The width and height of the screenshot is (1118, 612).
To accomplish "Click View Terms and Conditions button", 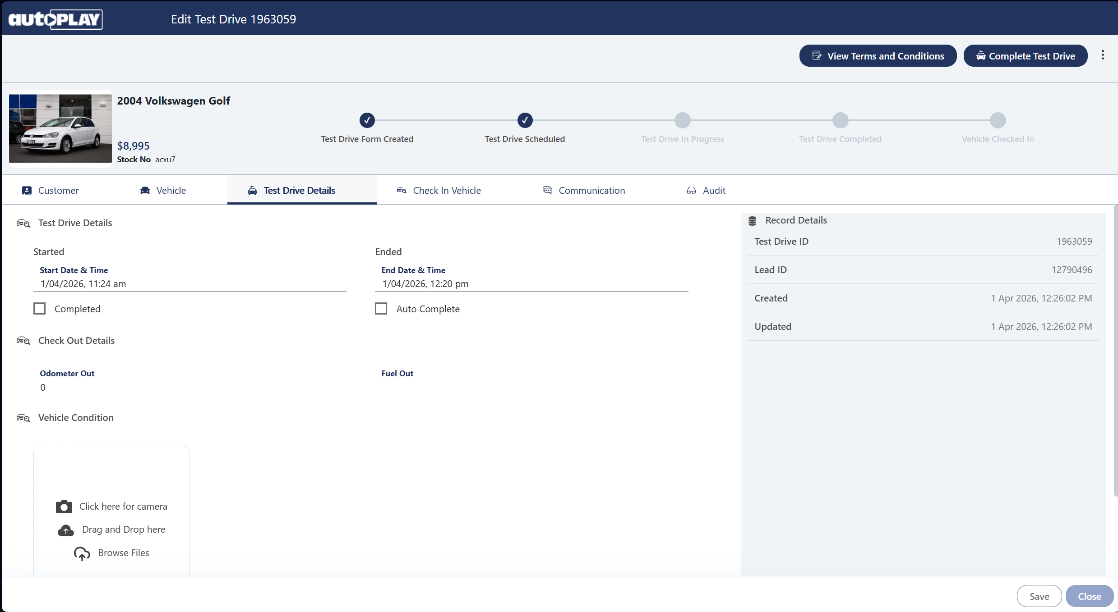I will point(878,56).
